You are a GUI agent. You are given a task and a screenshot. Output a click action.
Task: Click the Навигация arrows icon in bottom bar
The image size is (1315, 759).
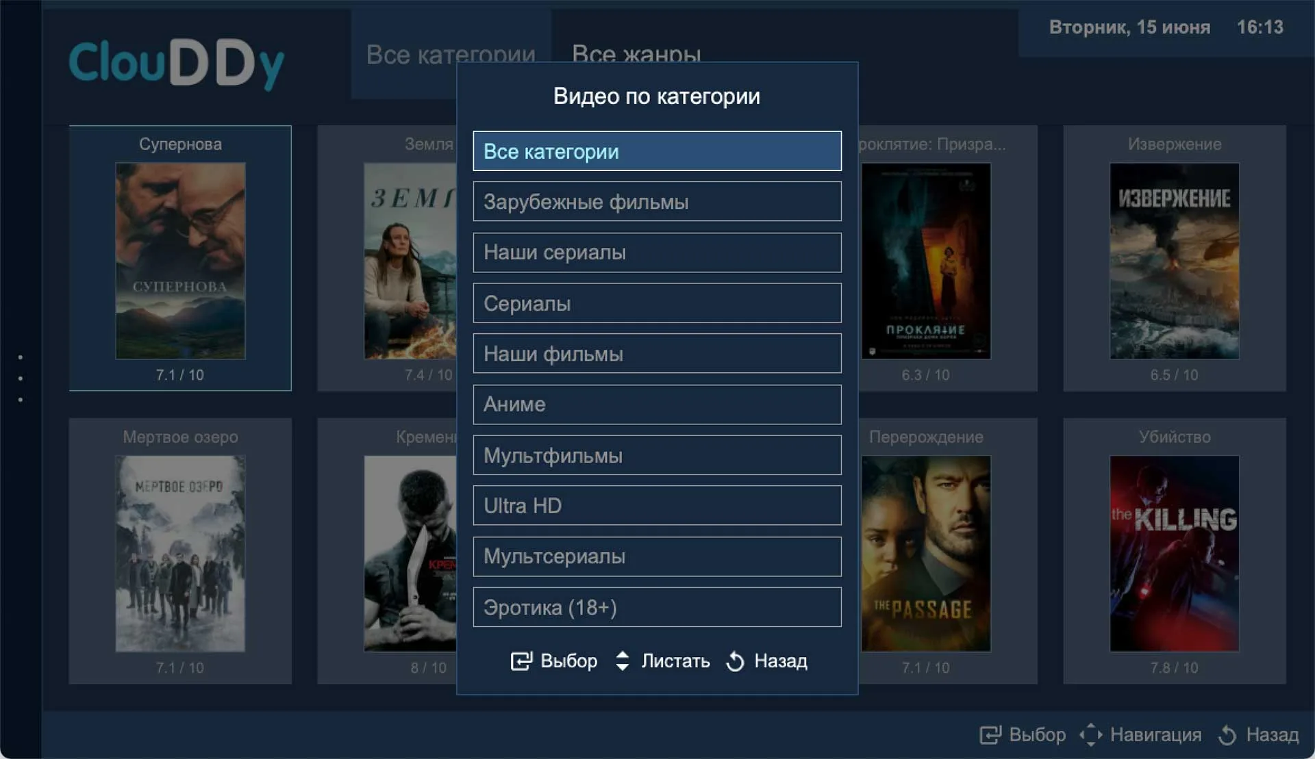coord(1090,735)
